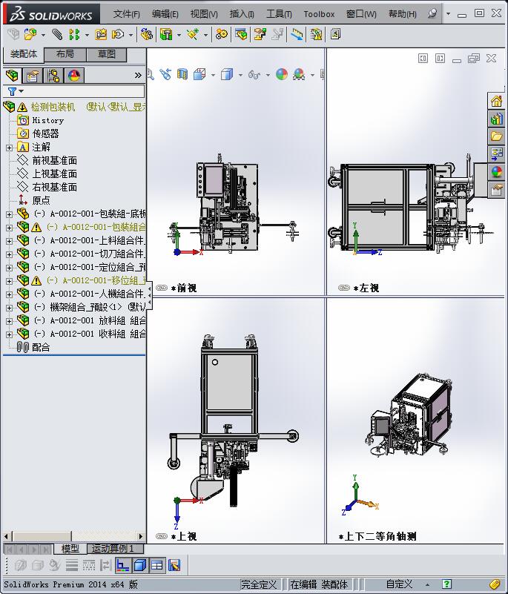
Task: Click the Insert Components icon in assembly toolbar
Action: tap(30, 34)
